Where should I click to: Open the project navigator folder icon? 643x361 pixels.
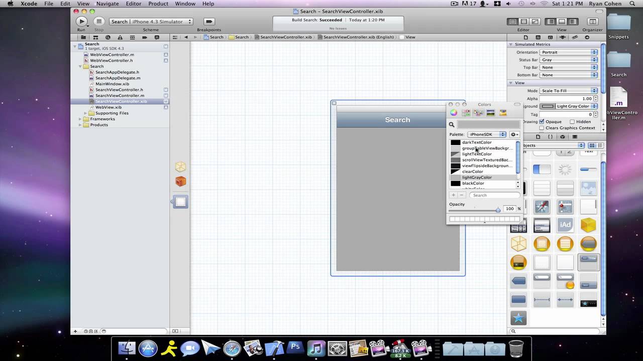coord(83,38)
